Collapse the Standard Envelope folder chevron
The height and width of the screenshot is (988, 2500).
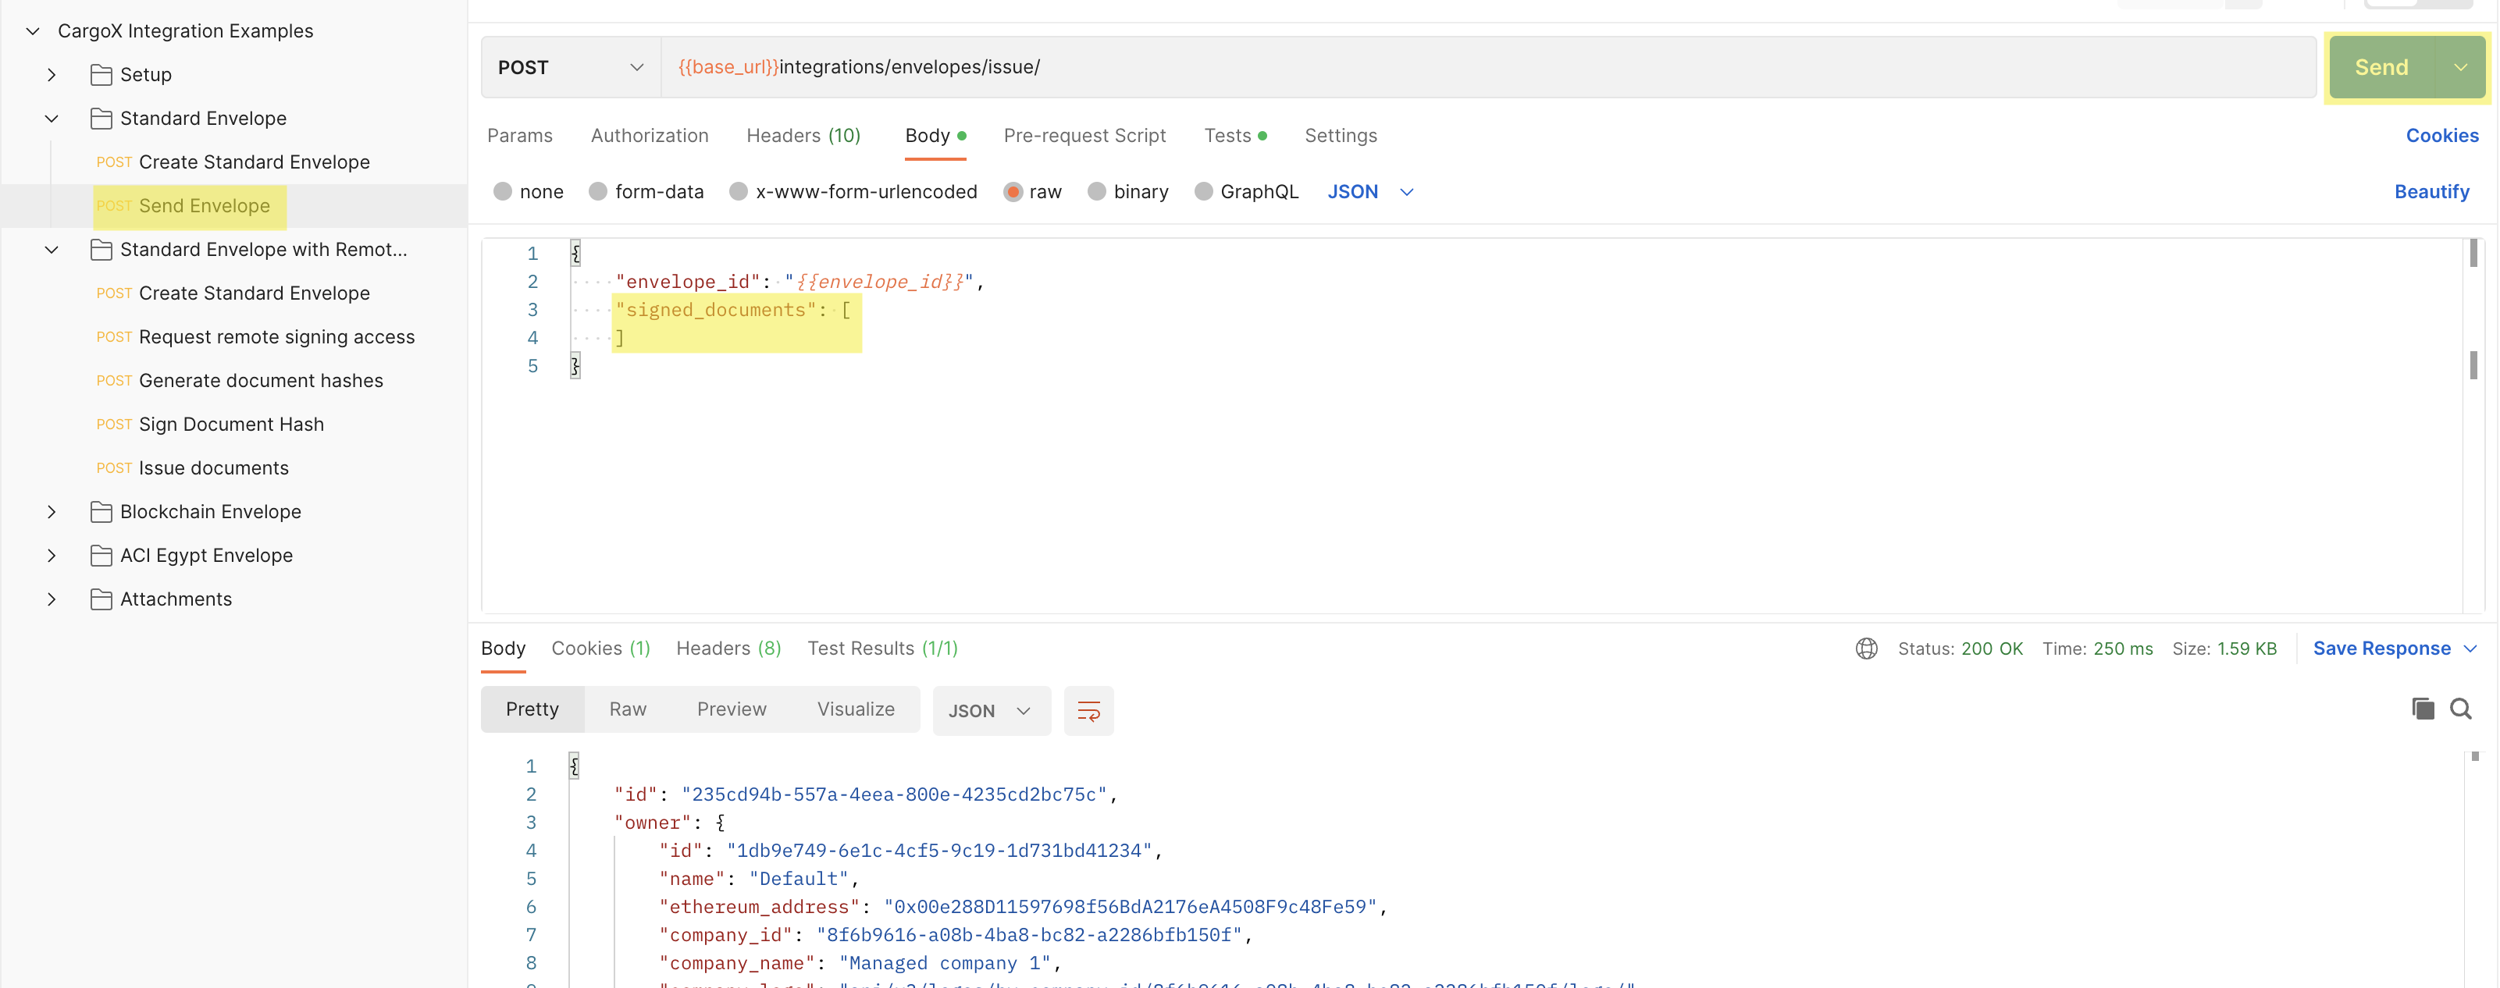click(52, 119)
